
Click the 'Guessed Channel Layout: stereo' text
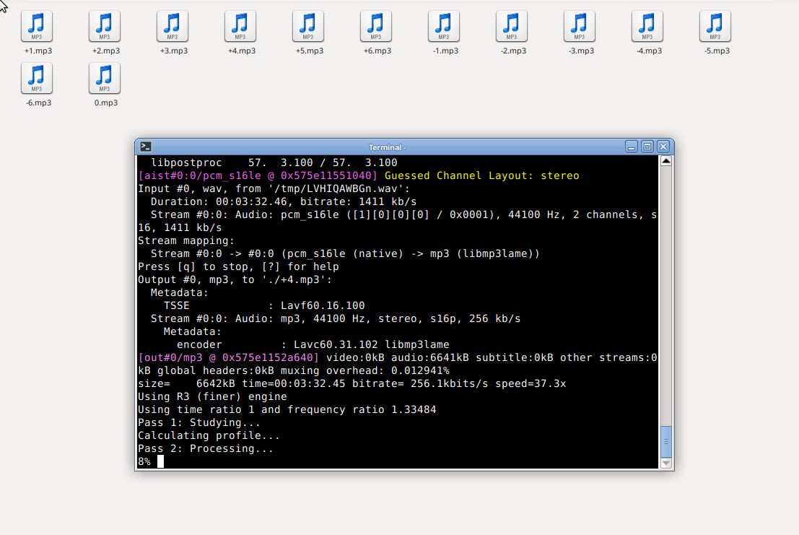[x=481, y=175]
